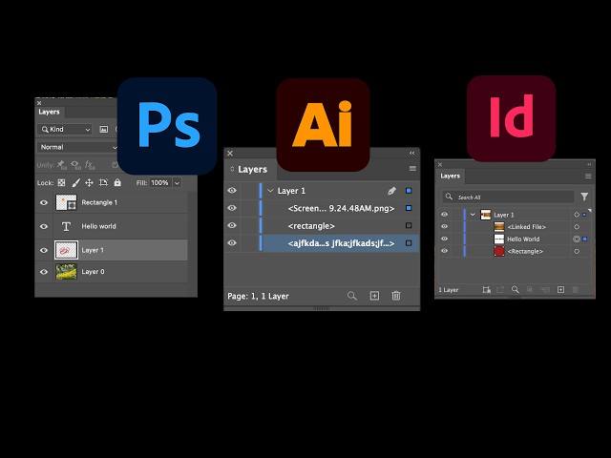Click "1 Layer" text in the right panel
The width and height of the screenshot is (611, 458).
(449, 290)
